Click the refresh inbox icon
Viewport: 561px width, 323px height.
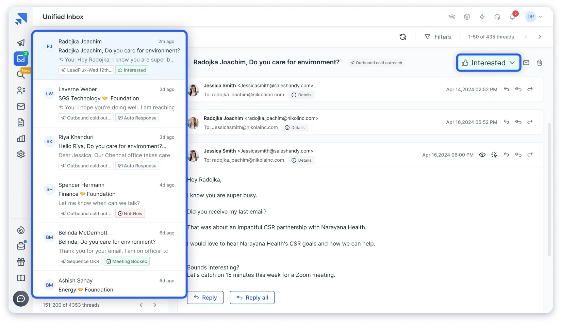(402, 37)
